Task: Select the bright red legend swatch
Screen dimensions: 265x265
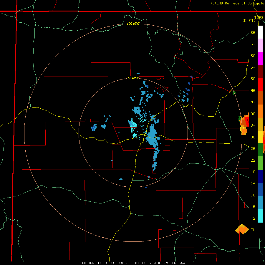Action: tap(260, 85)
